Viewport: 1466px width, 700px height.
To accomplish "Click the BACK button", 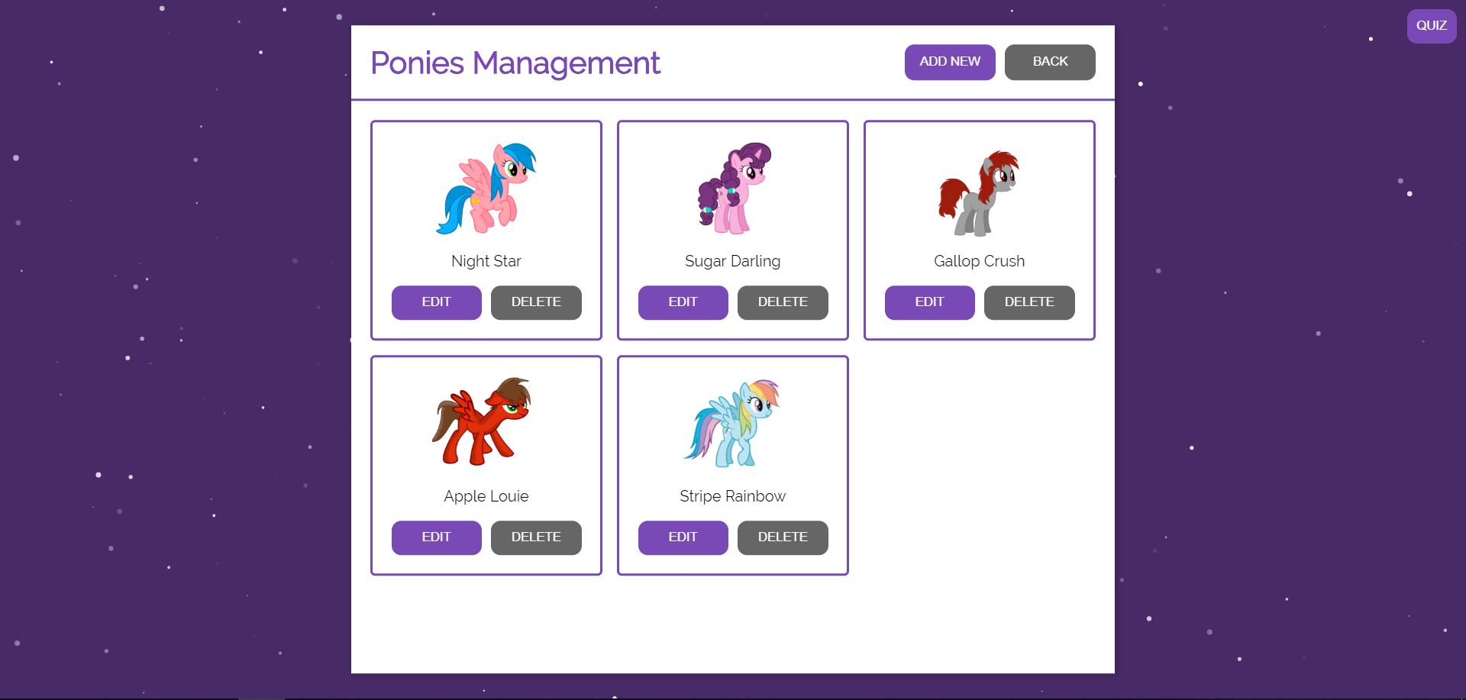I will point(1050,62).
